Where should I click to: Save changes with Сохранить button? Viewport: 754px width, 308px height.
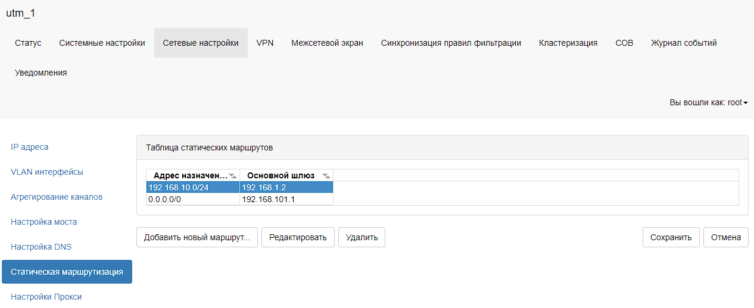point(671,237)
